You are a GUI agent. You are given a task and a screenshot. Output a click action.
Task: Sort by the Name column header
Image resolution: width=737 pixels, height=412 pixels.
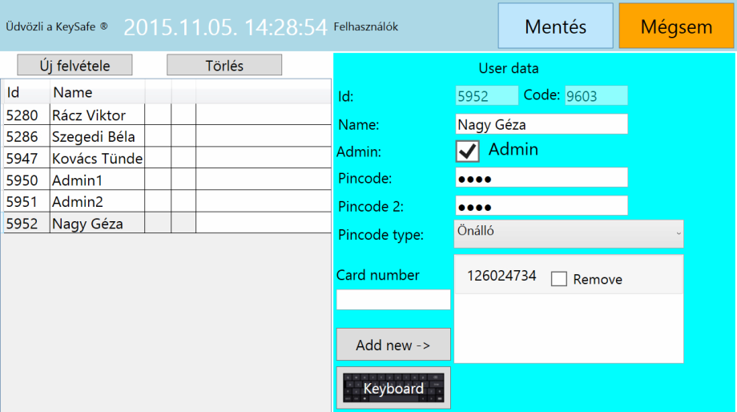97,92
